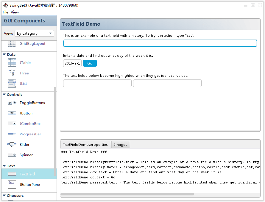Click the left identical-values text field
The image size is (265, 202).
click(97, 83)
